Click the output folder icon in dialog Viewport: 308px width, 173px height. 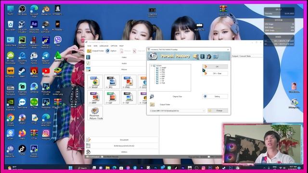point(152,105)
